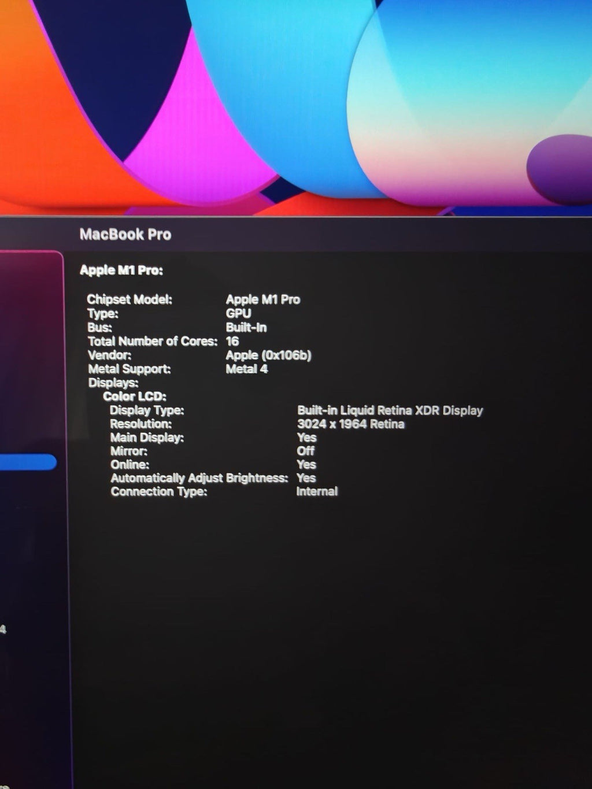The height and width of the screenshot is (789, 592).
Task: Click the Online label
Action: 130,464
